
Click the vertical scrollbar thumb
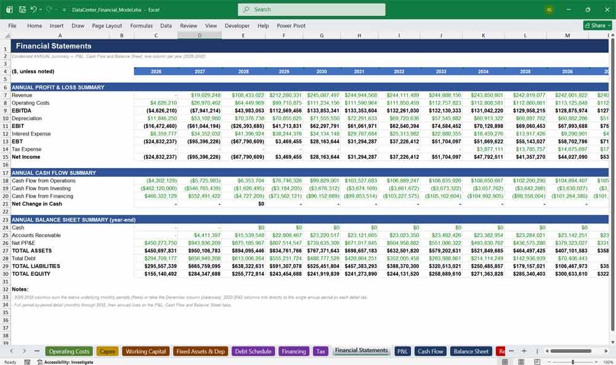click(x=612, y=185)
